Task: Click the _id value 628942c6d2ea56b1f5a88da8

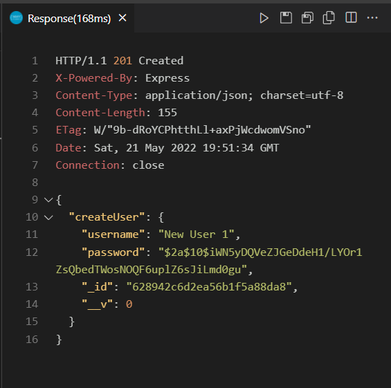Action: pyautogui.click(x=209, y=287)
